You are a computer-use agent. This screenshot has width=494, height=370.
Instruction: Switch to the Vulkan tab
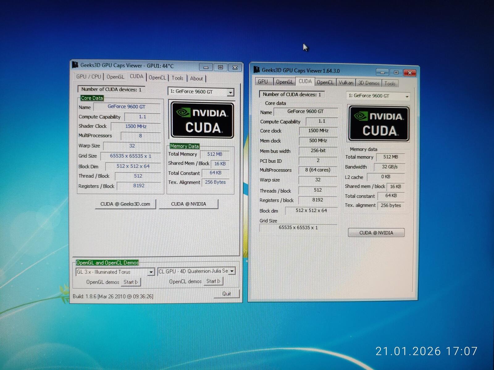pyautogui.click(x=346, y=83)
